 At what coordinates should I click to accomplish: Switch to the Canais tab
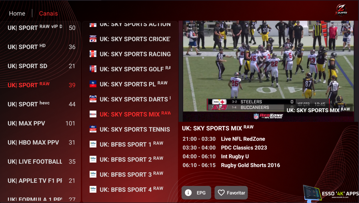[49, 13]
